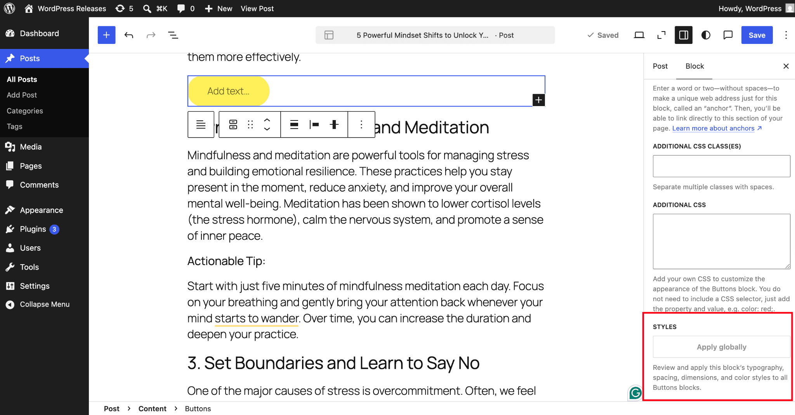795x415 pixels.
Task: Open the WordPress logo menu
Action: 9,9
